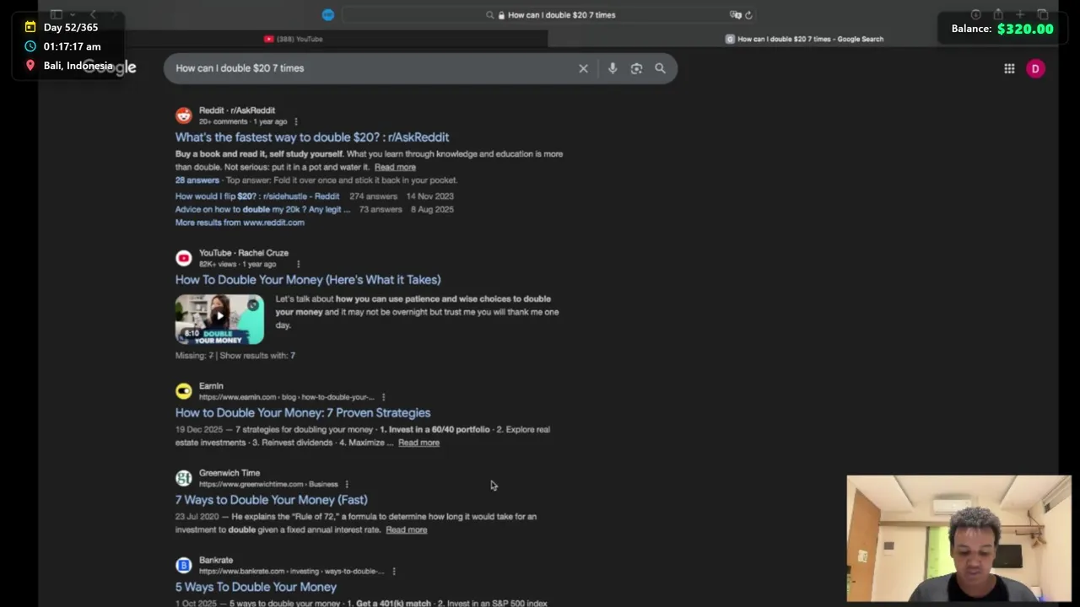
Task: Switch to the '(388) YouTube' tab
Action: [x=293, y=39]
